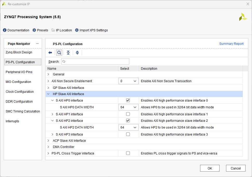This screenshot has height=177, width=252.
Task: Click Import XPS Settings gear icon
Action: [77, 30]
